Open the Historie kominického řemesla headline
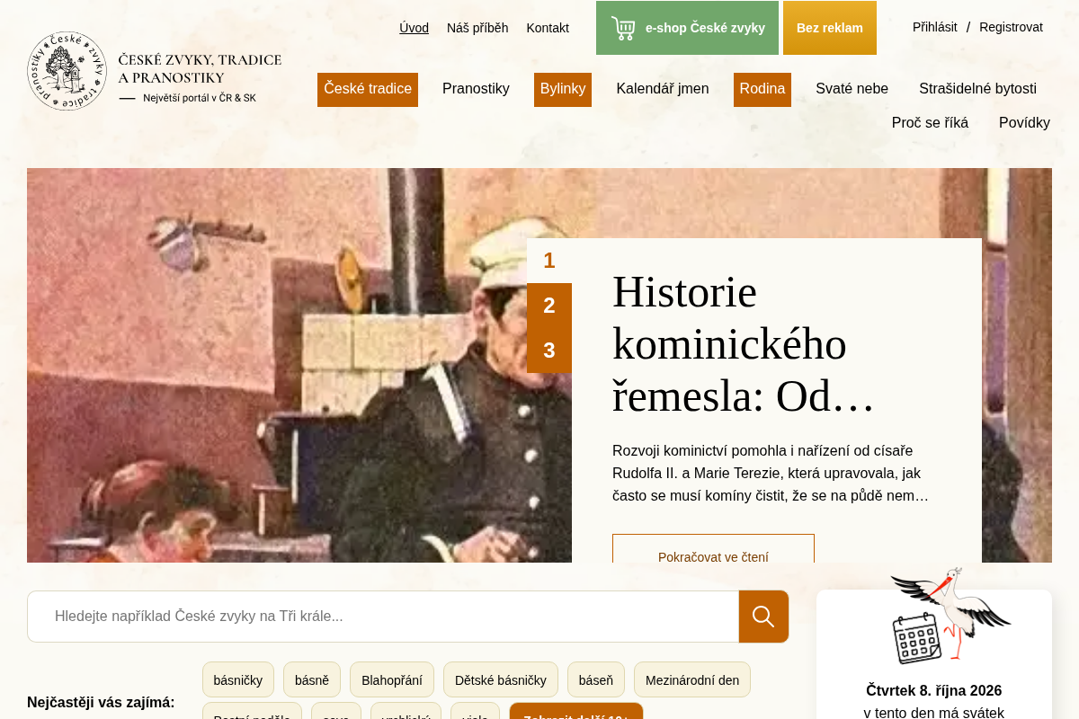 pos(744,343)
